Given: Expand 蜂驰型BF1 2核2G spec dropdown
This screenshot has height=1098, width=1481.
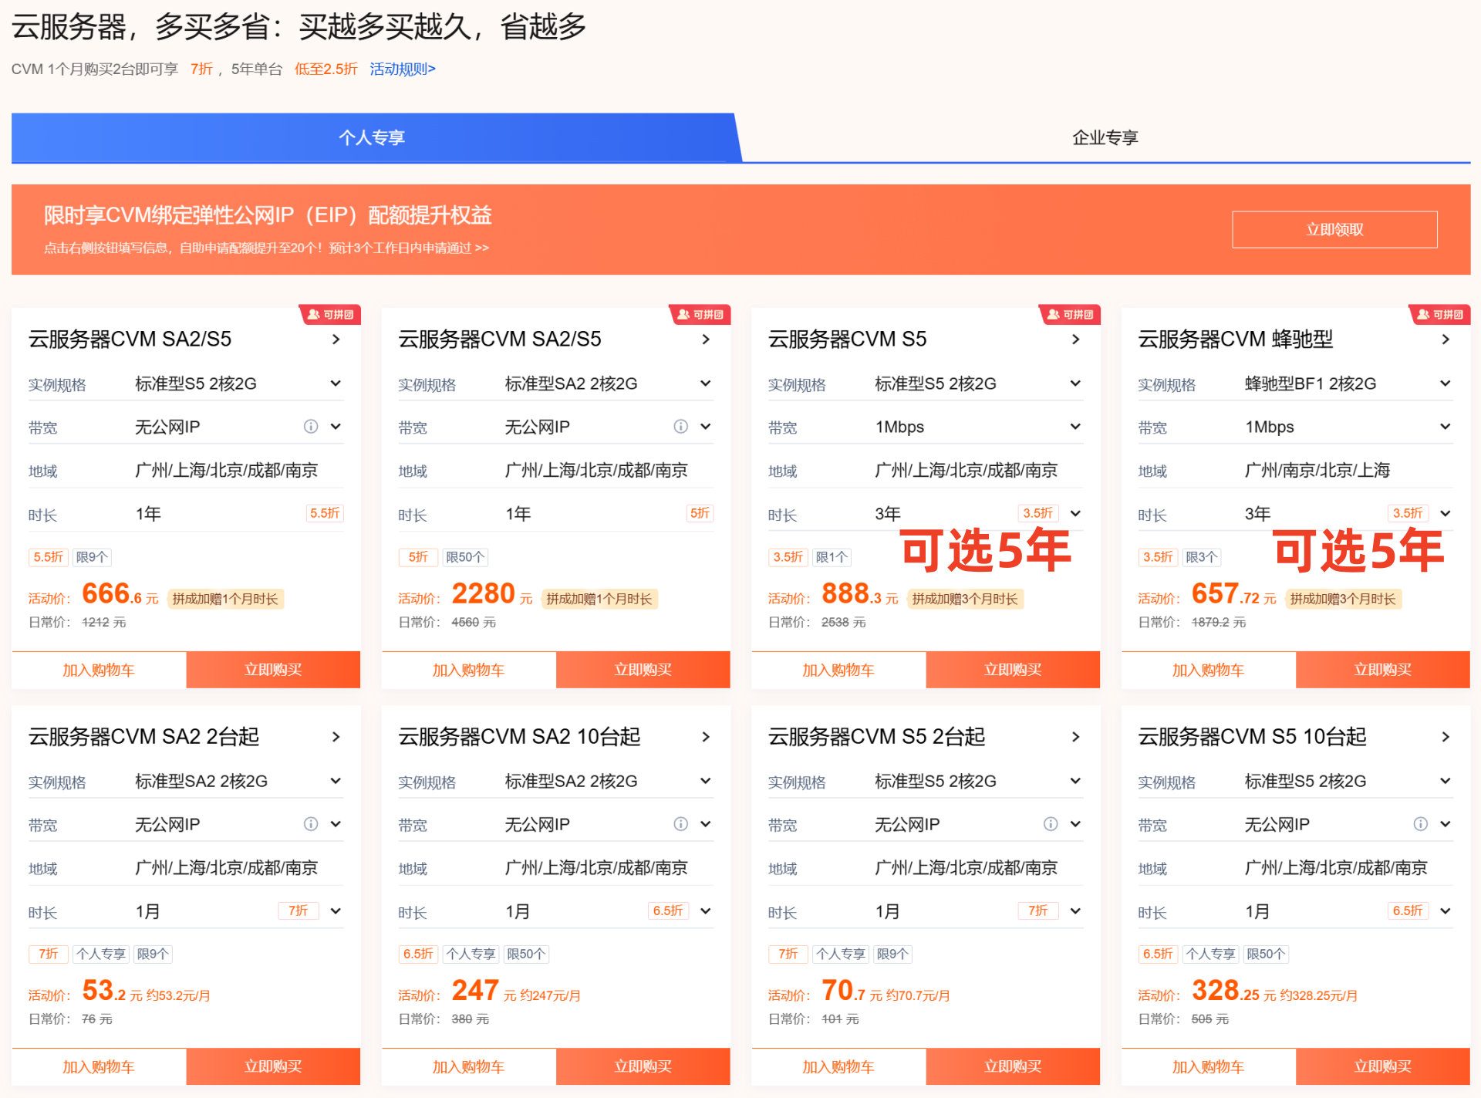Looking at the screenshot, I should tap(1445, 383).
